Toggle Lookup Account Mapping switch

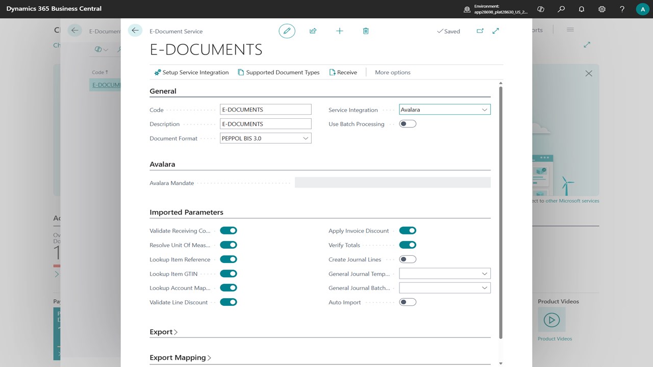229,288
